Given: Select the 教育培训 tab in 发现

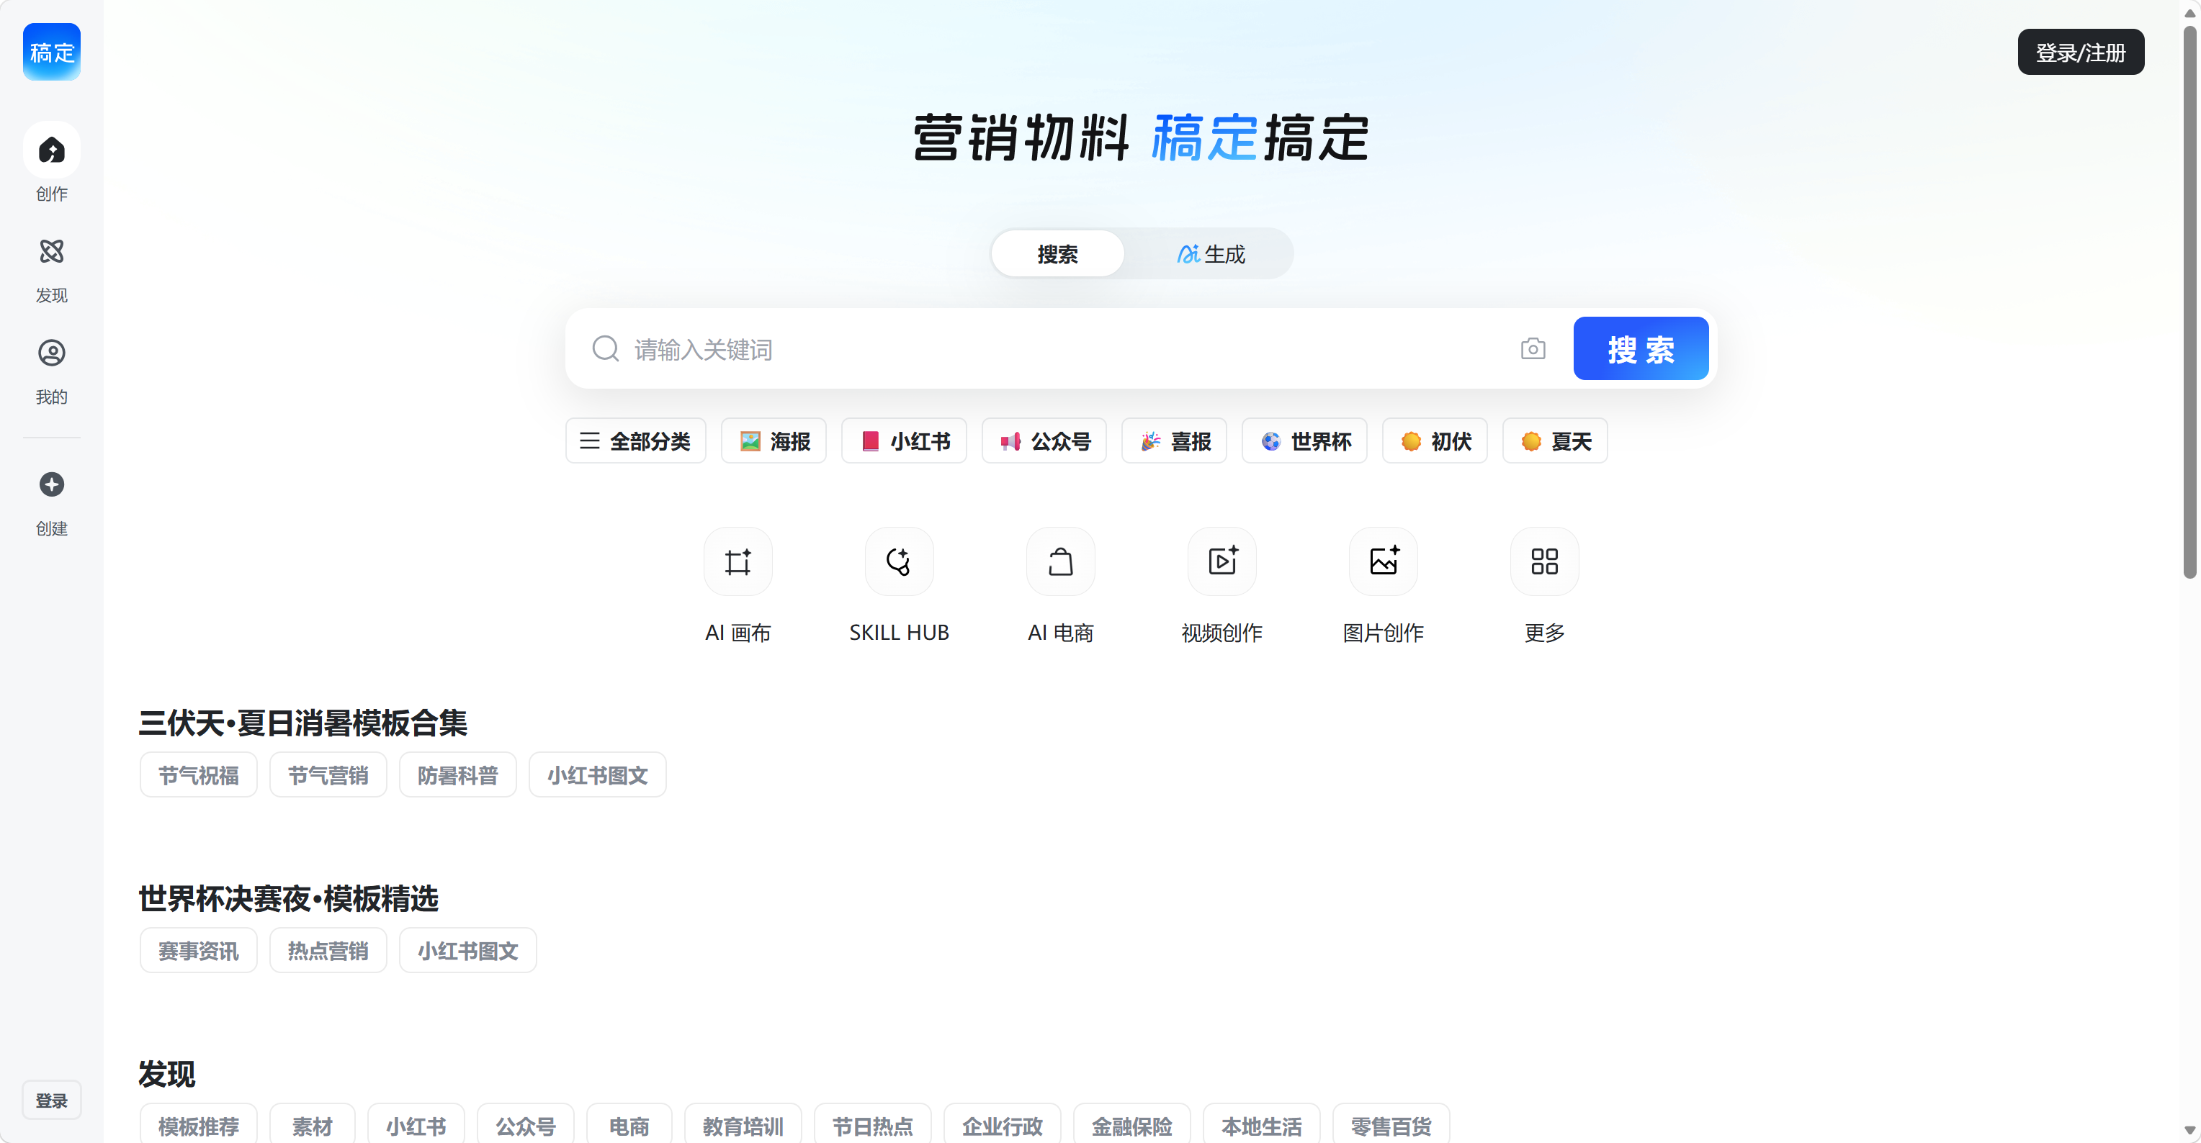Looking at the screenshot, I should (743, 1125).
